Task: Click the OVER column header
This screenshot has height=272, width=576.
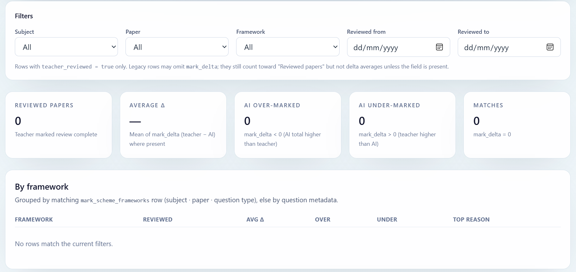Action: click(322, 220)
